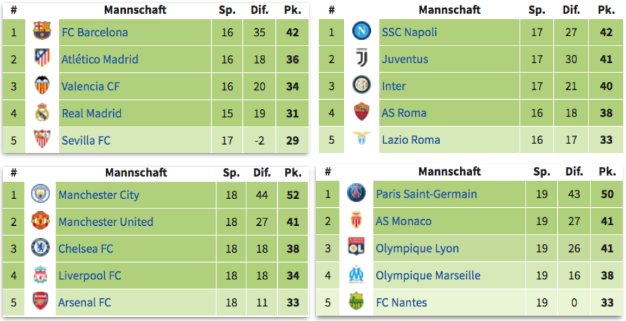Viewport: 626px width, 321px height.
Task: Click the FC Barcelona club crest
Action: click(x=42, y=32)
